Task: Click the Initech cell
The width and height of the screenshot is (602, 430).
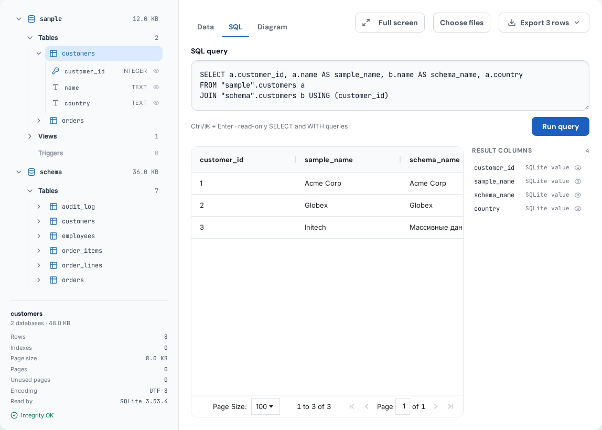Action: point(348,227)
